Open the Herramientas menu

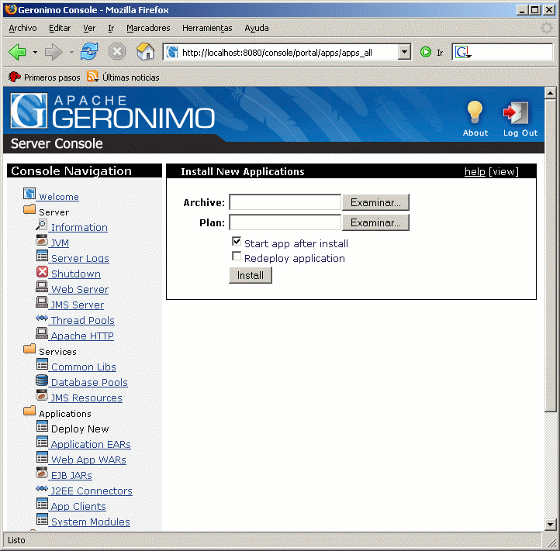(x=207, y=28)
